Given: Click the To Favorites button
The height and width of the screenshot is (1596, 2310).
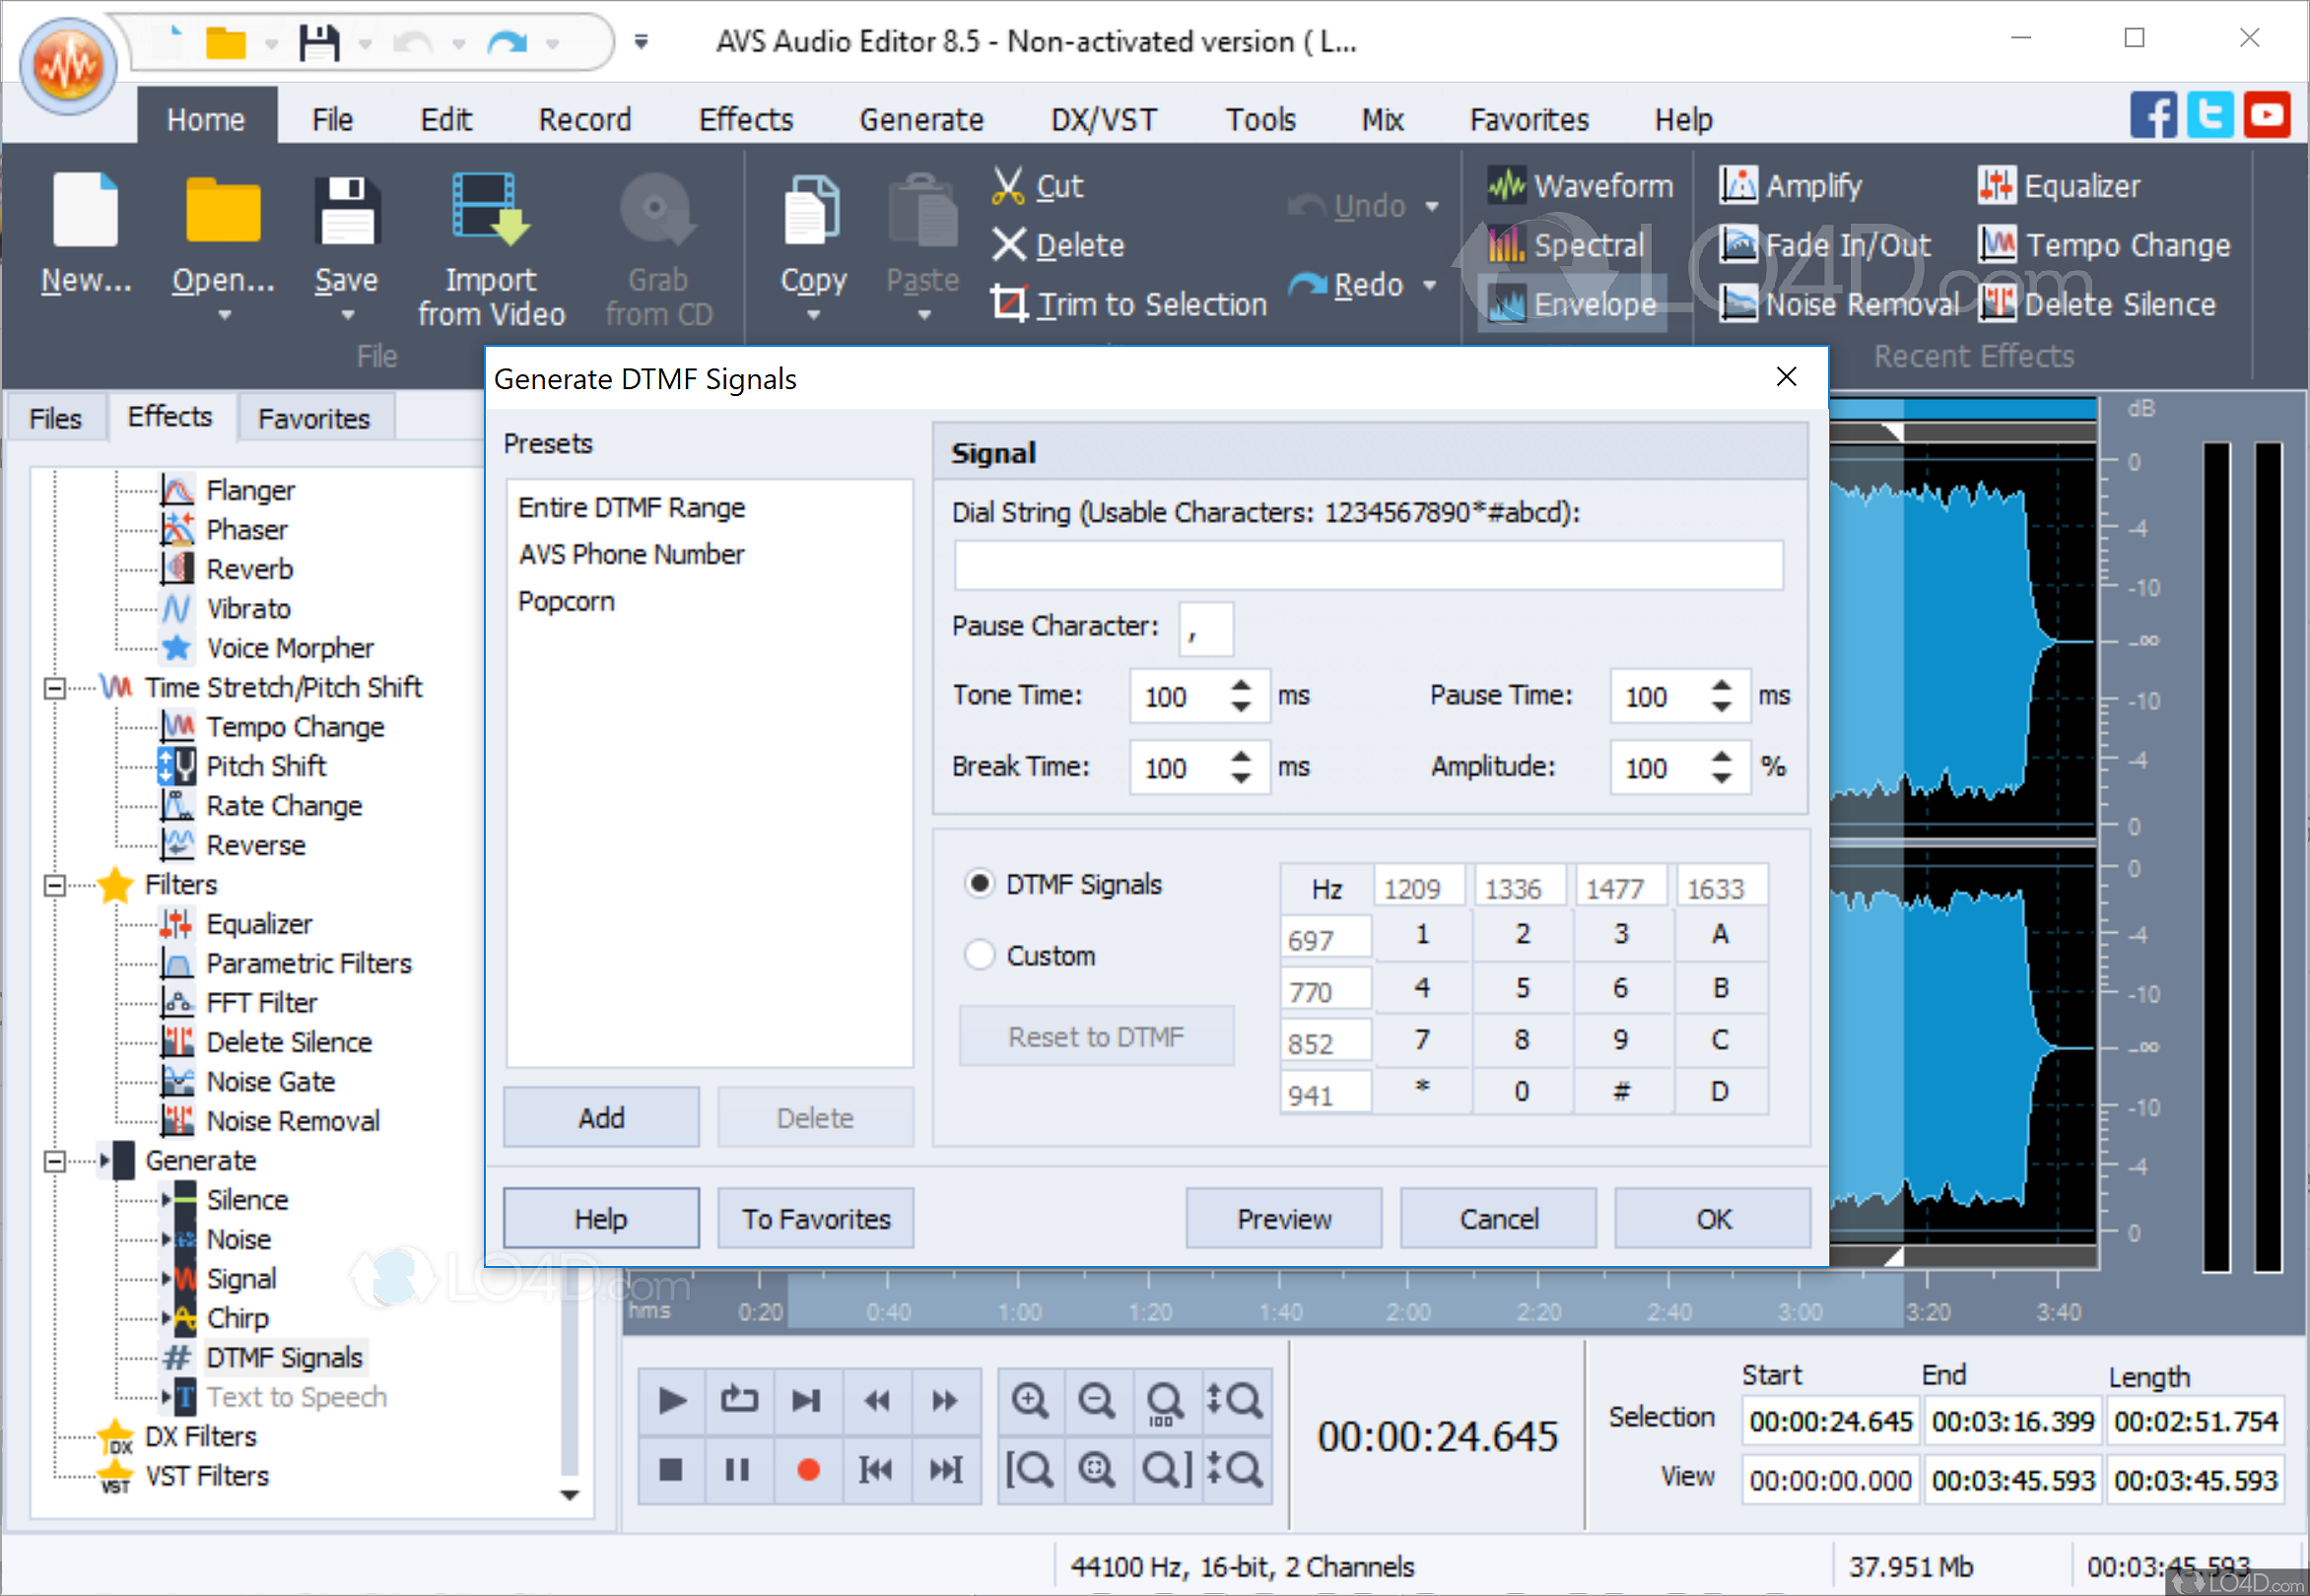Looking at the screenshot, I should click(x=815, y=1218).
